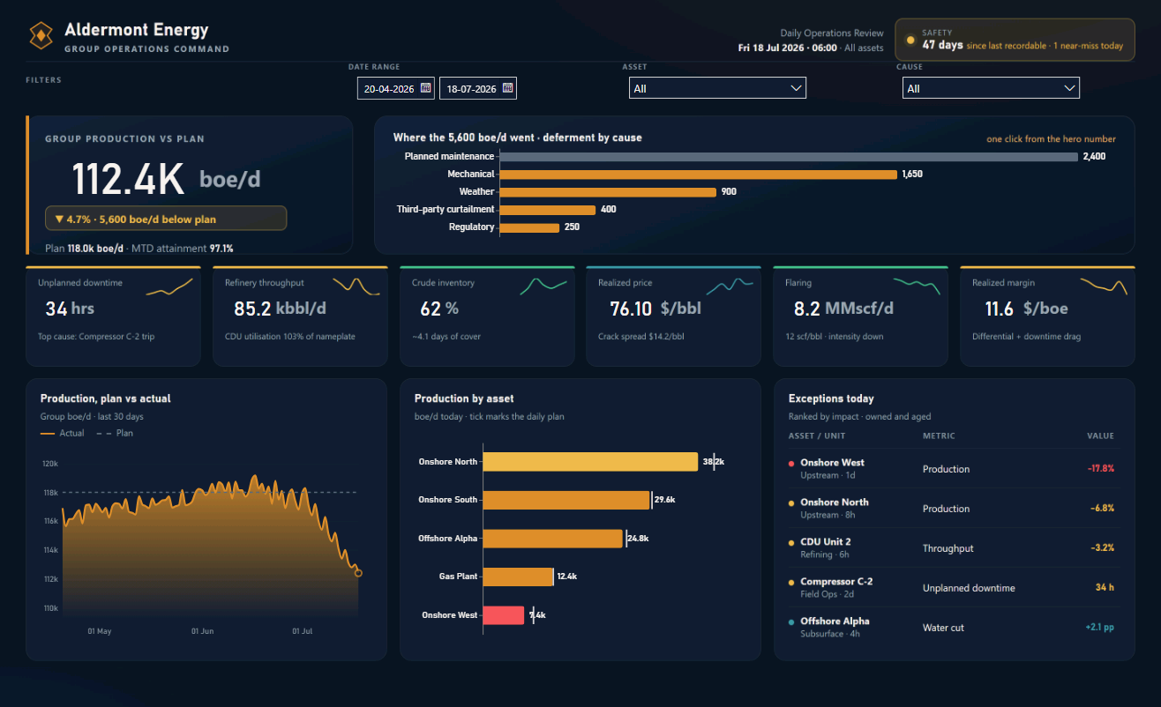Click the Unplanned downtime sparkline
The height and width of the screenshot is (707, 1161).
[x=169, y=287]
